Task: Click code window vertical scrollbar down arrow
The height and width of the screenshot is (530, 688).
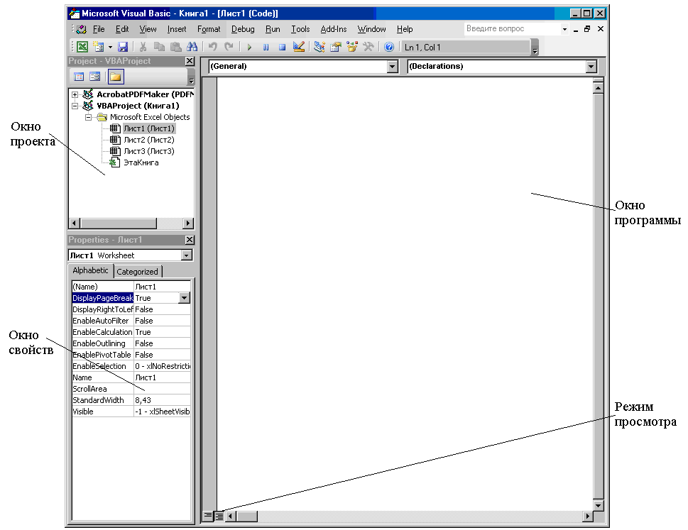Action: tap(598, 505)
